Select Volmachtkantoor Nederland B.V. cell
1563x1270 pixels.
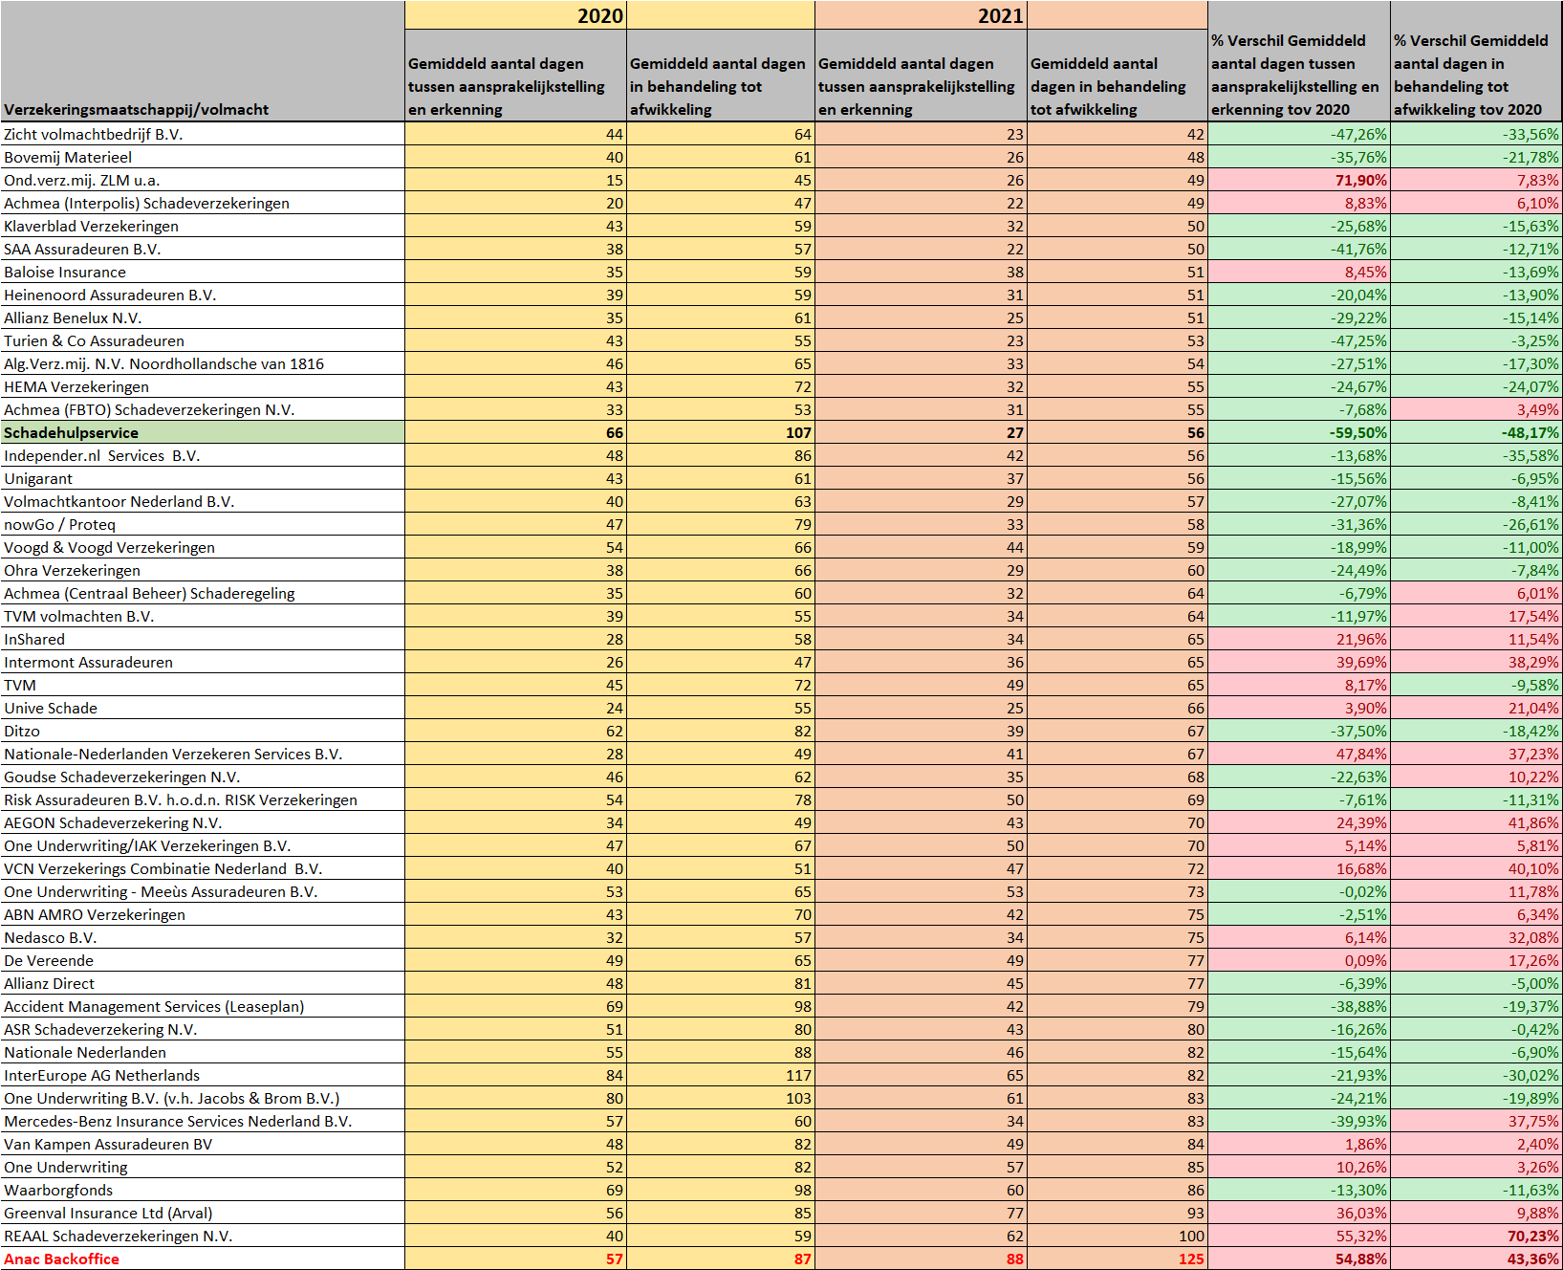click(x=203, y=501)
